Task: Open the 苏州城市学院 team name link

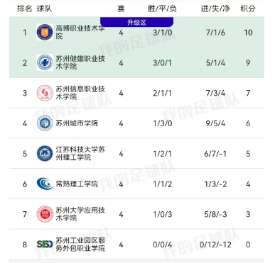Action: (x=77, y=123)
